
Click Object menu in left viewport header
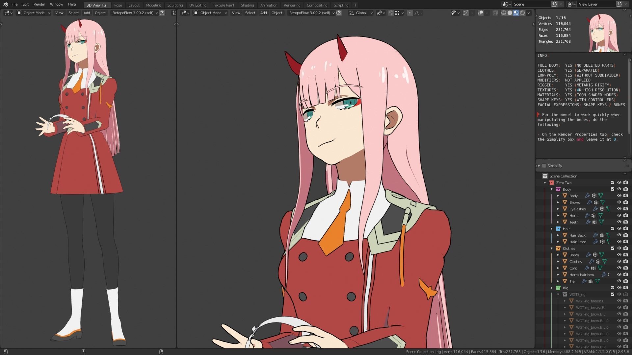100,13
